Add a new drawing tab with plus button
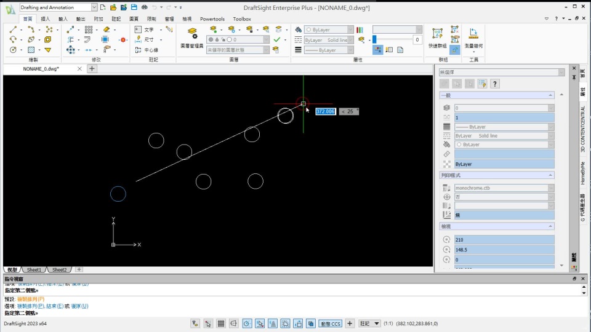The height and width of the screenshot is (332, 591). [92, 68]
